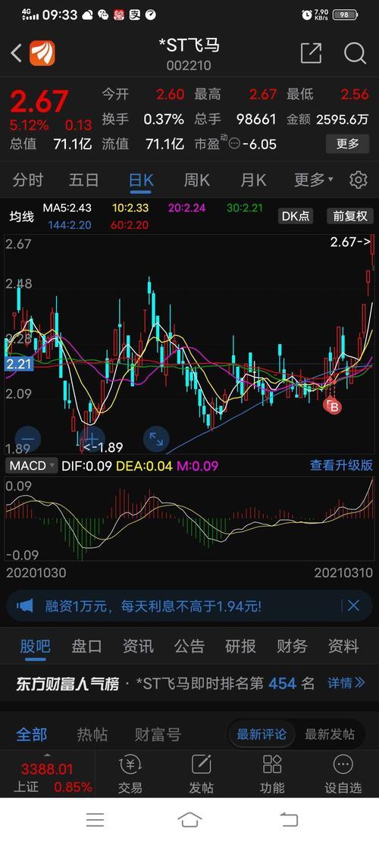The image size is (379, 842).
Task: Expand 详情 popularity ranking details
Action: [x=346, y=683]
